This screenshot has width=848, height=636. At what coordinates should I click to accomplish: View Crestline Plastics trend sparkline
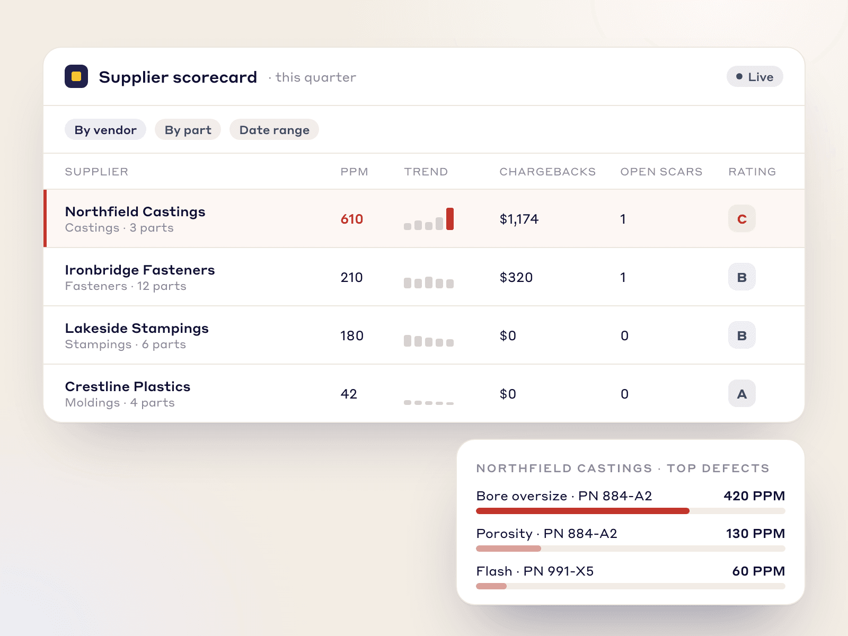(x=429, y=403)
